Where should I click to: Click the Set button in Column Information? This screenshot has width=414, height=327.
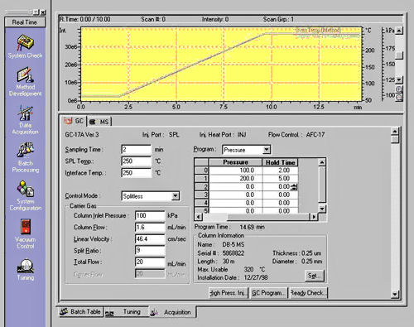(314, 276)
